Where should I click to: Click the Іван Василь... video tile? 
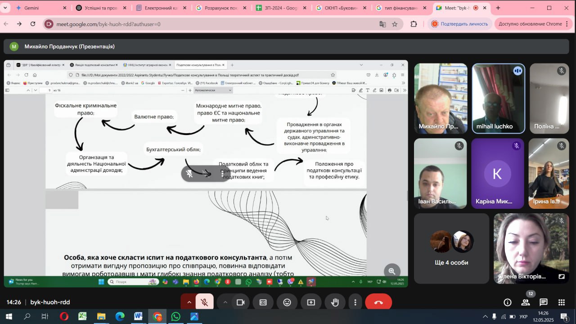(x=441, y=174)
